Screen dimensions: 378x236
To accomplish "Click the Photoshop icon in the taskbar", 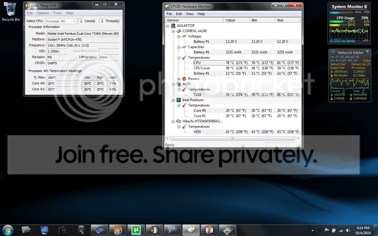I will coord(99,230).
